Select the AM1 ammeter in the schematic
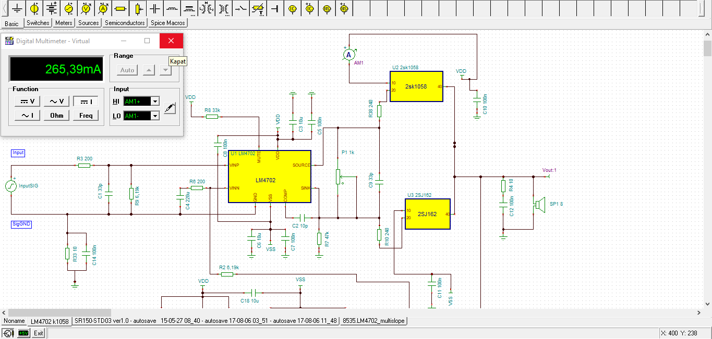The image size is (712, 339). [349, 55]
